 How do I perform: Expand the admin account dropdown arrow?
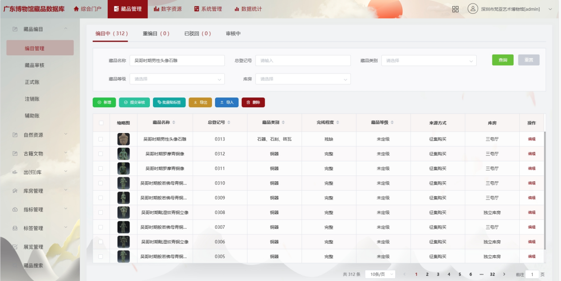(x=550, y=9)
